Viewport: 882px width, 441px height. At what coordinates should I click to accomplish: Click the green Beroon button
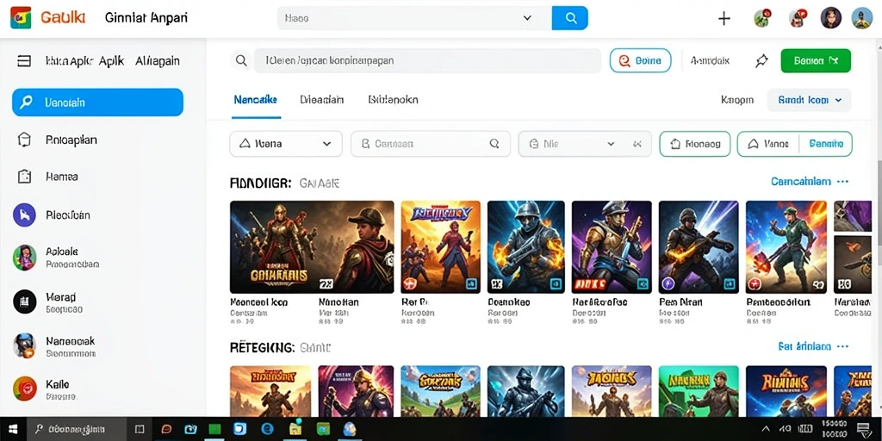[816, 61]
